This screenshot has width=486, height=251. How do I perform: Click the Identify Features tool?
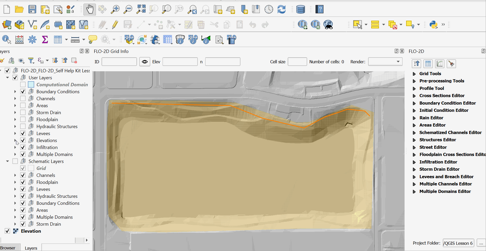tap(6, 40)
